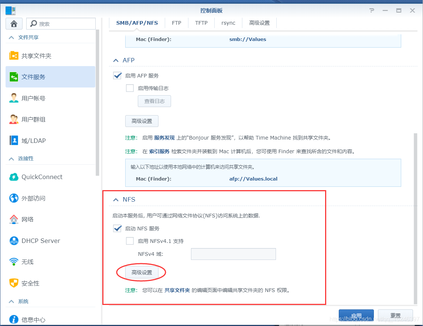This screenshot has width=423, height=326.
Task: Enable the 启用 NFSv4.1 支持 checkbox
Action: point(130,241)
